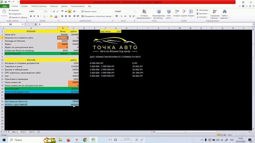The height and width of the screenshot is (143, 255).
Task: Click Format Painter (Формат по образцу)
Action: coord(18,17)
